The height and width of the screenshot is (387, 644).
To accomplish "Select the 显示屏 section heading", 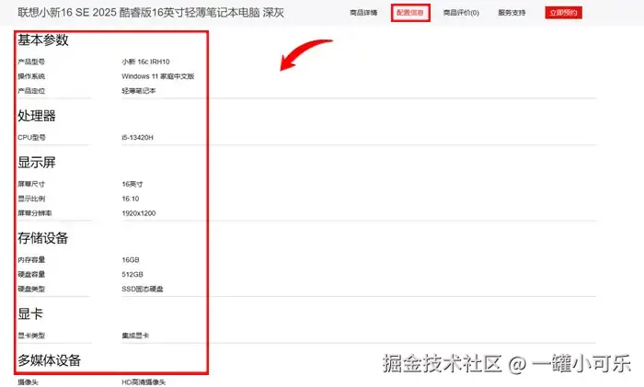I will [37, 163].
